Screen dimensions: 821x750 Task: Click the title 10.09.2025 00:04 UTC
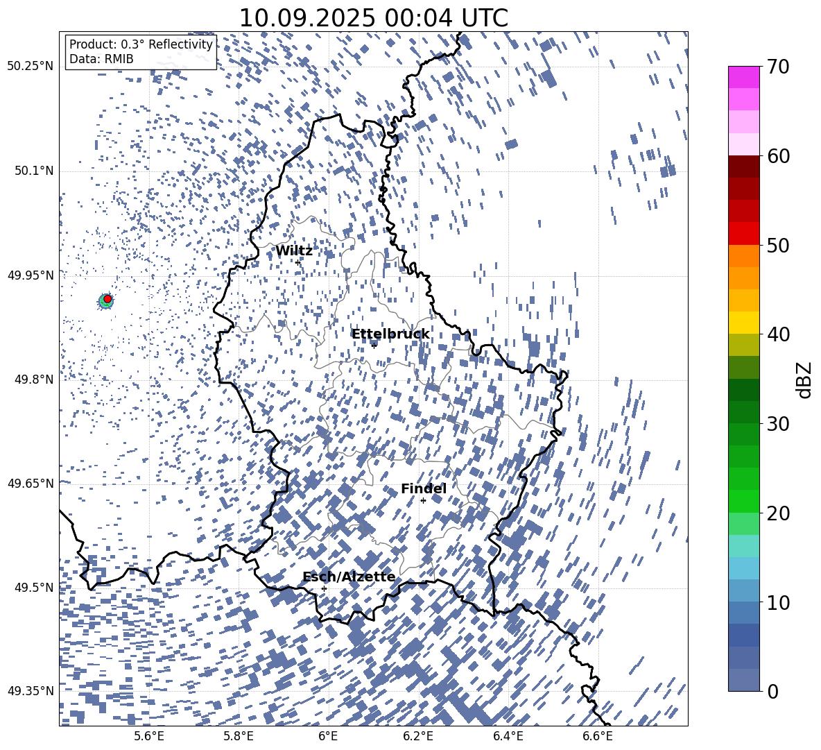(373, 18)
